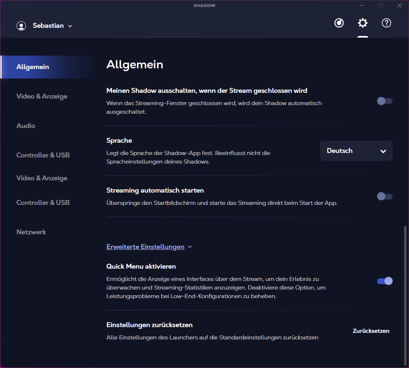The width and height of the screenshot is (409, 368).
Task: Click the chevron in the language selector
Action: click(x=383, y=151)
